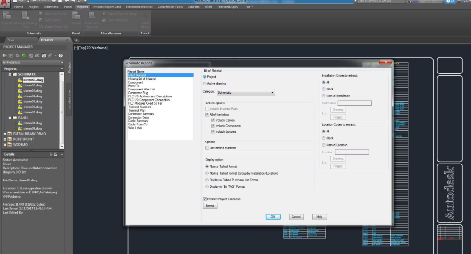
Task: Switch to the Schematic ribbon tab
Action: (x=51, y=6)
